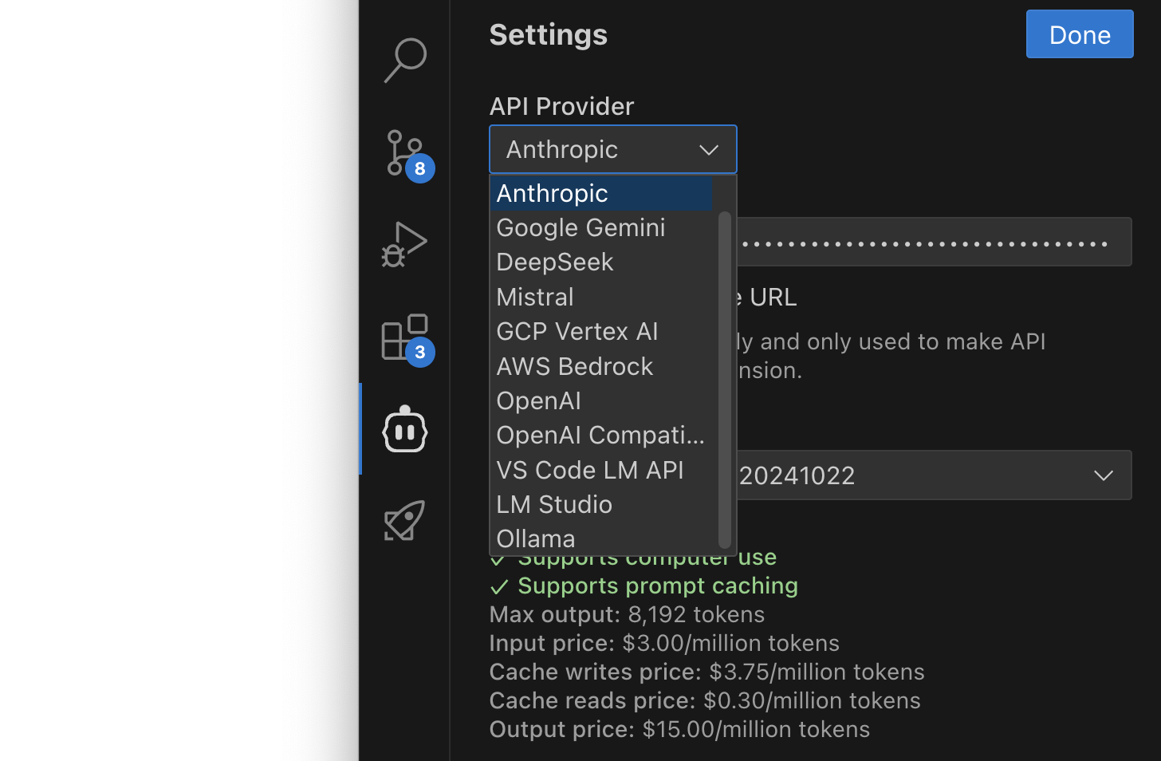Choose Mistral in the dropdown list
This screenshot has width=1161, height=761.
[x=534, y=298]
